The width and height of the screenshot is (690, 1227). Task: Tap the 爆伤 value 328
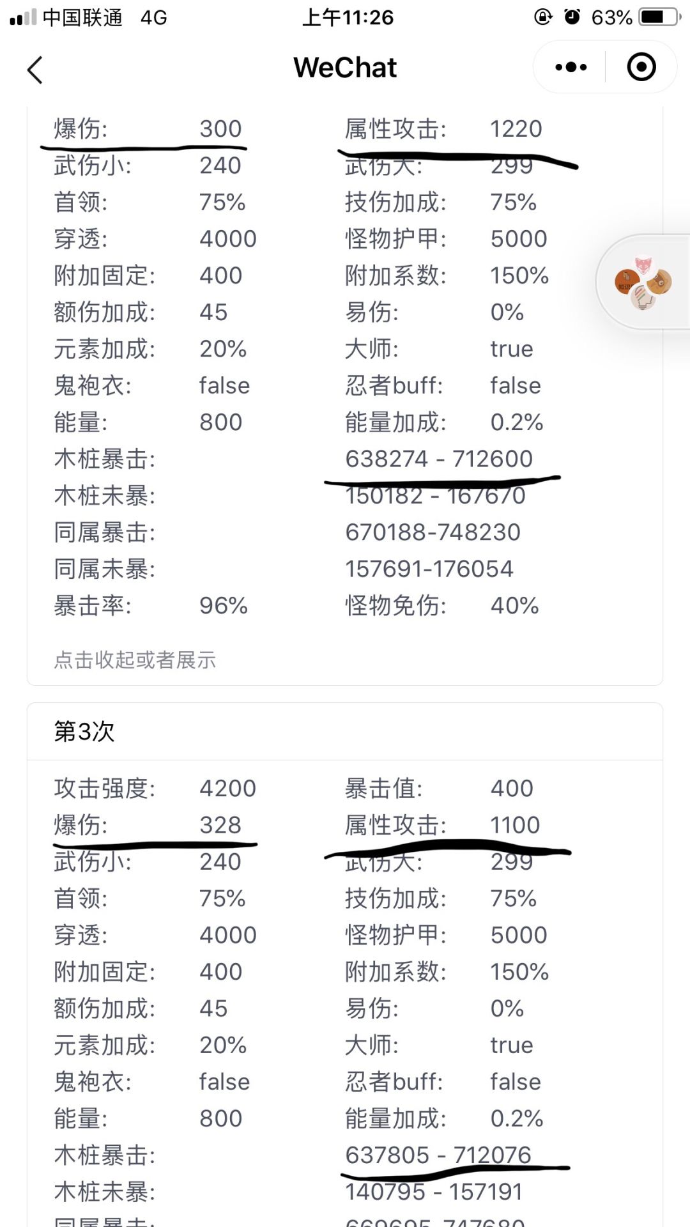[220, 824]
